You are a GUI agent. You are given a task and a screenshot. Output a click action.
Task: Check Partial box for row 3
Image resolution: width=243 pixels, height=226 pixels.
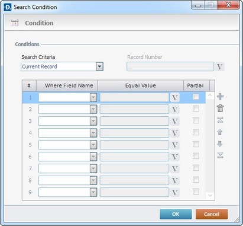(196, 120)
